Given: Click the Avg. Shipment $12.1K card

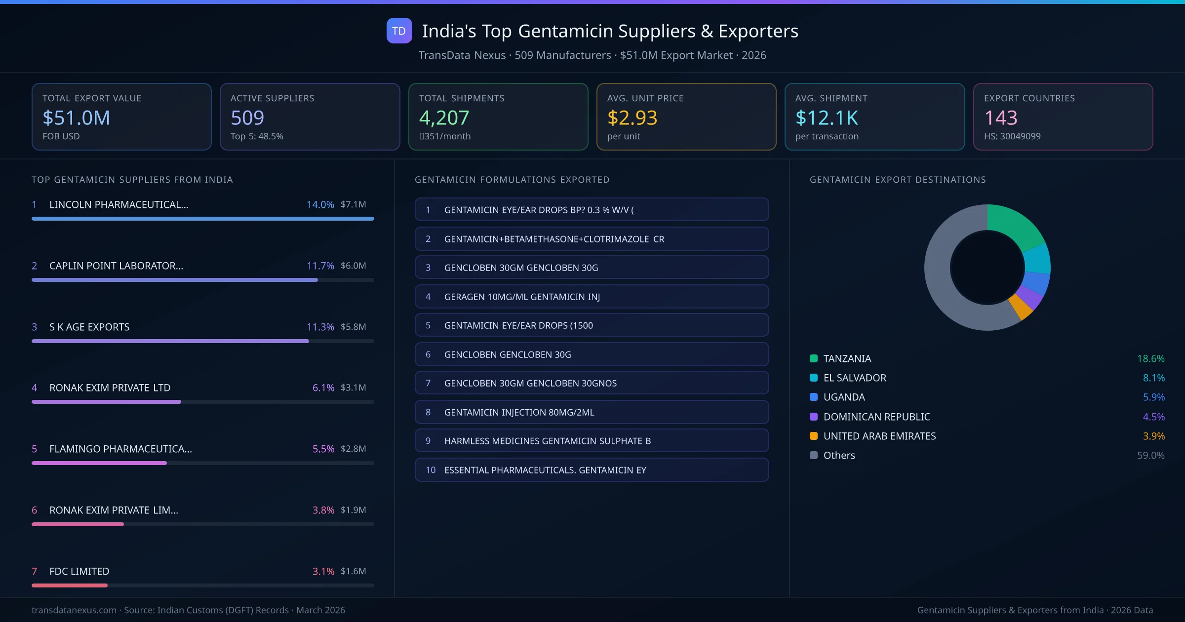Looking at the screenshot, I should pos(875,117).
